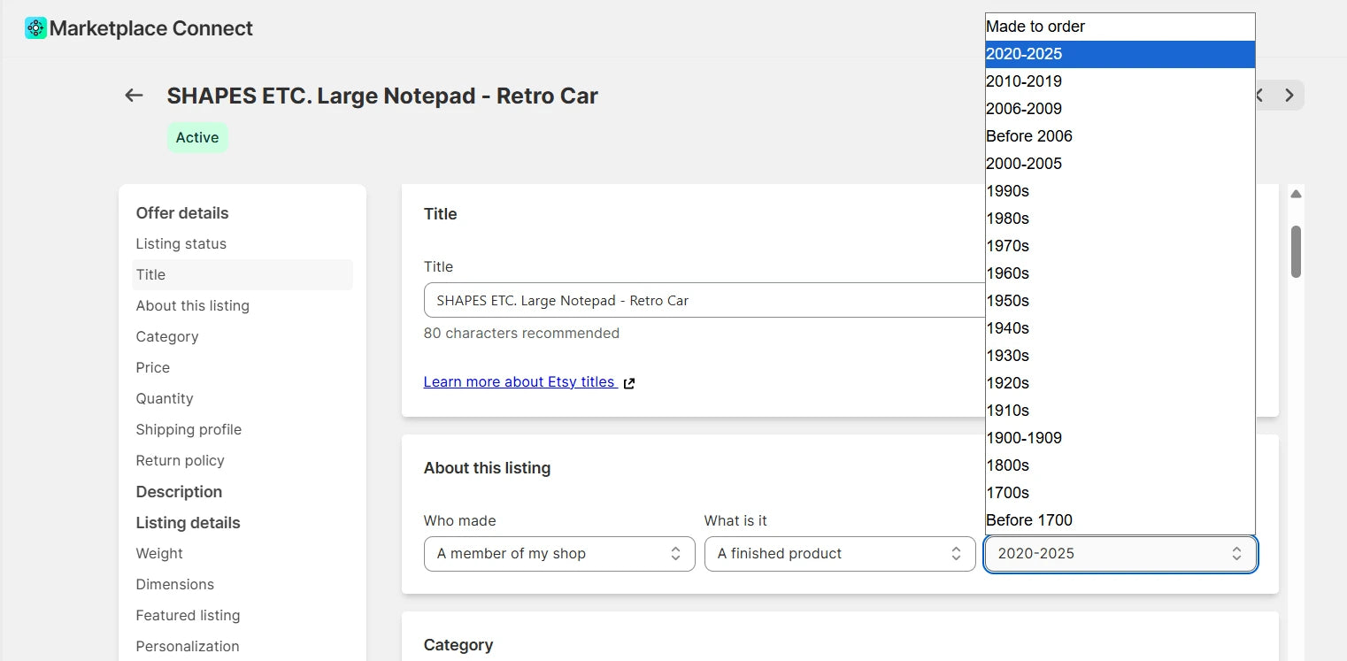Select Made to order option

[x=1120, y=27]
